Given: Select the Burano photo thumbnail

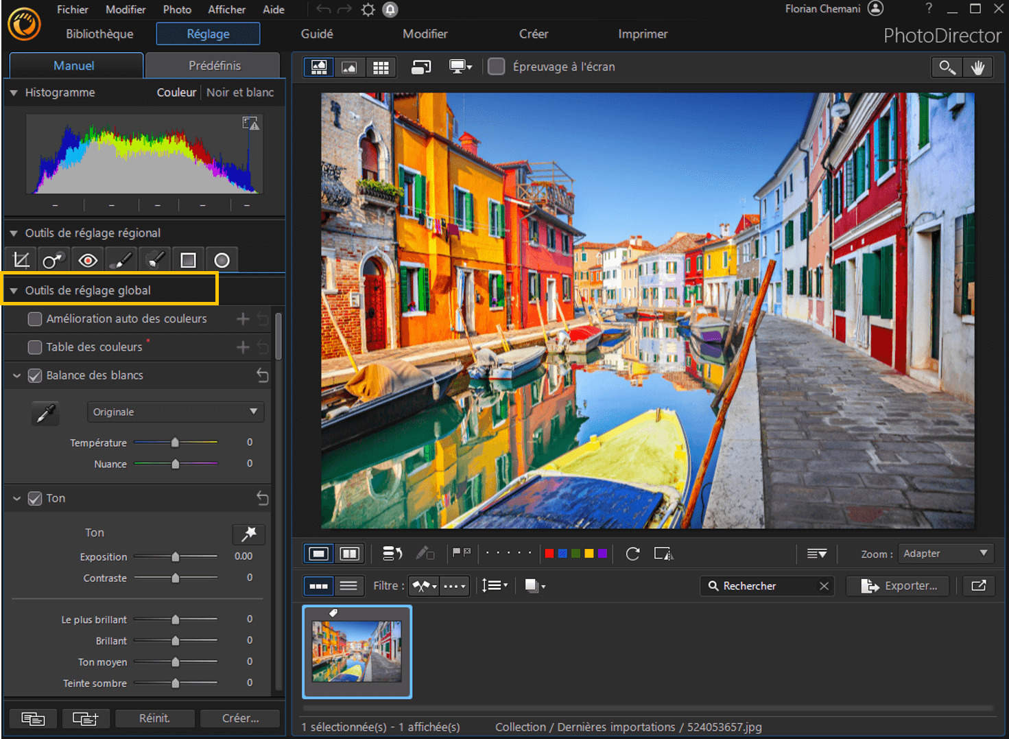Looking at the screenshot, I should click(x=357, y=651).
